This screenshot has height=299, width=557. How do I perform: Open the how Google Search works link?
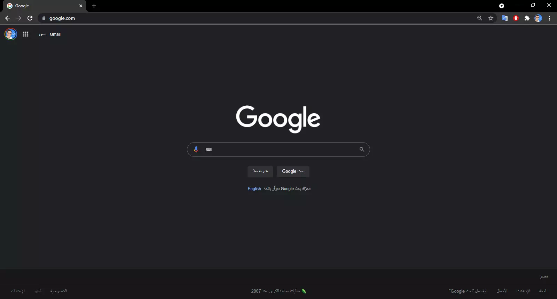coord(468,291)
